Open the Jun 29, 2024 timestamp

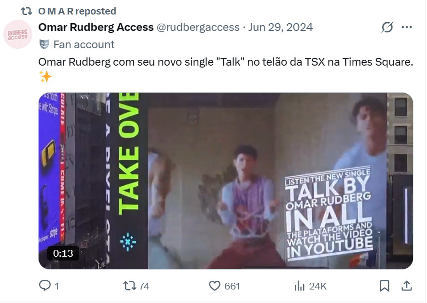click(280, 27)
